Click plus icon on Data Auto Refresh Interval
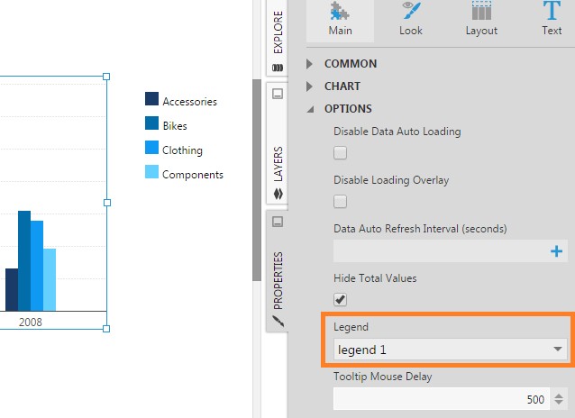 (557, 251)
